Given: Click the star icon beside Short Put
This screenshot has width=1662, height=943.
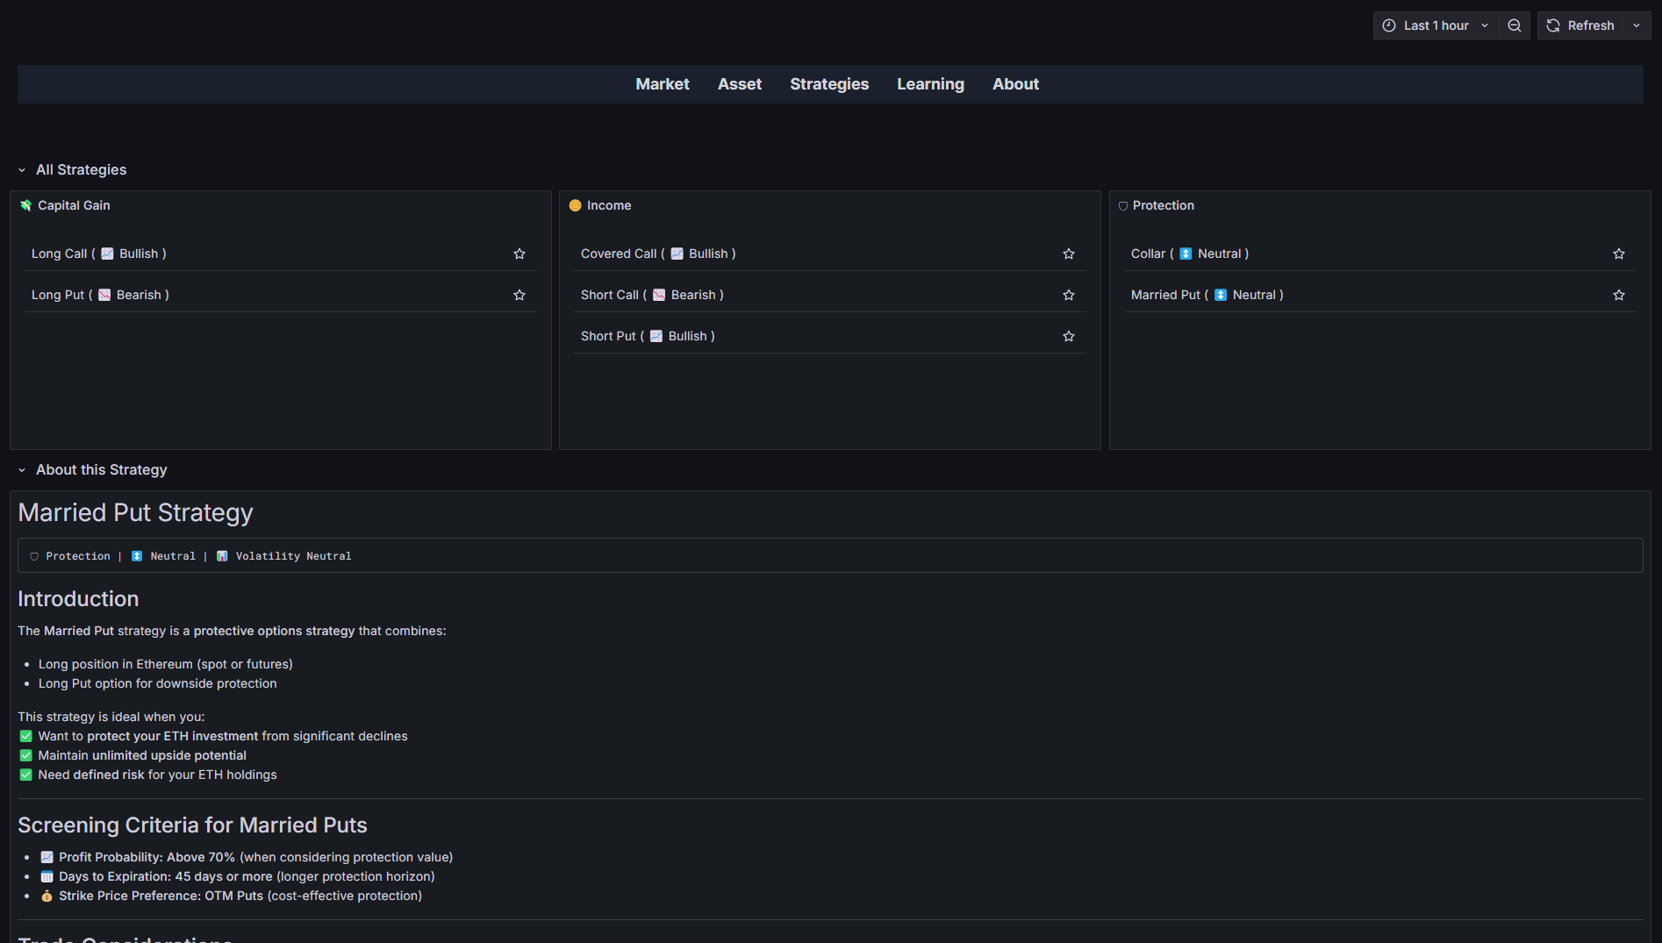Looking at the screenshot, I should 1069,336.
